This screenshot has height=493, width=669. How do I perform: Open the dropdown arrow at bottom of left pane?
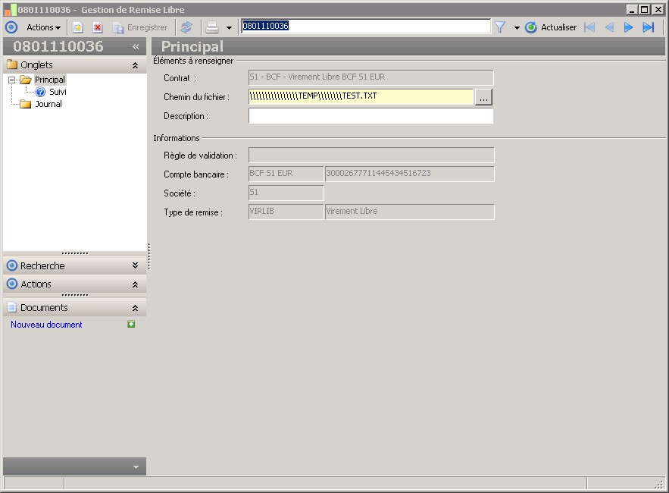[136, 467]
